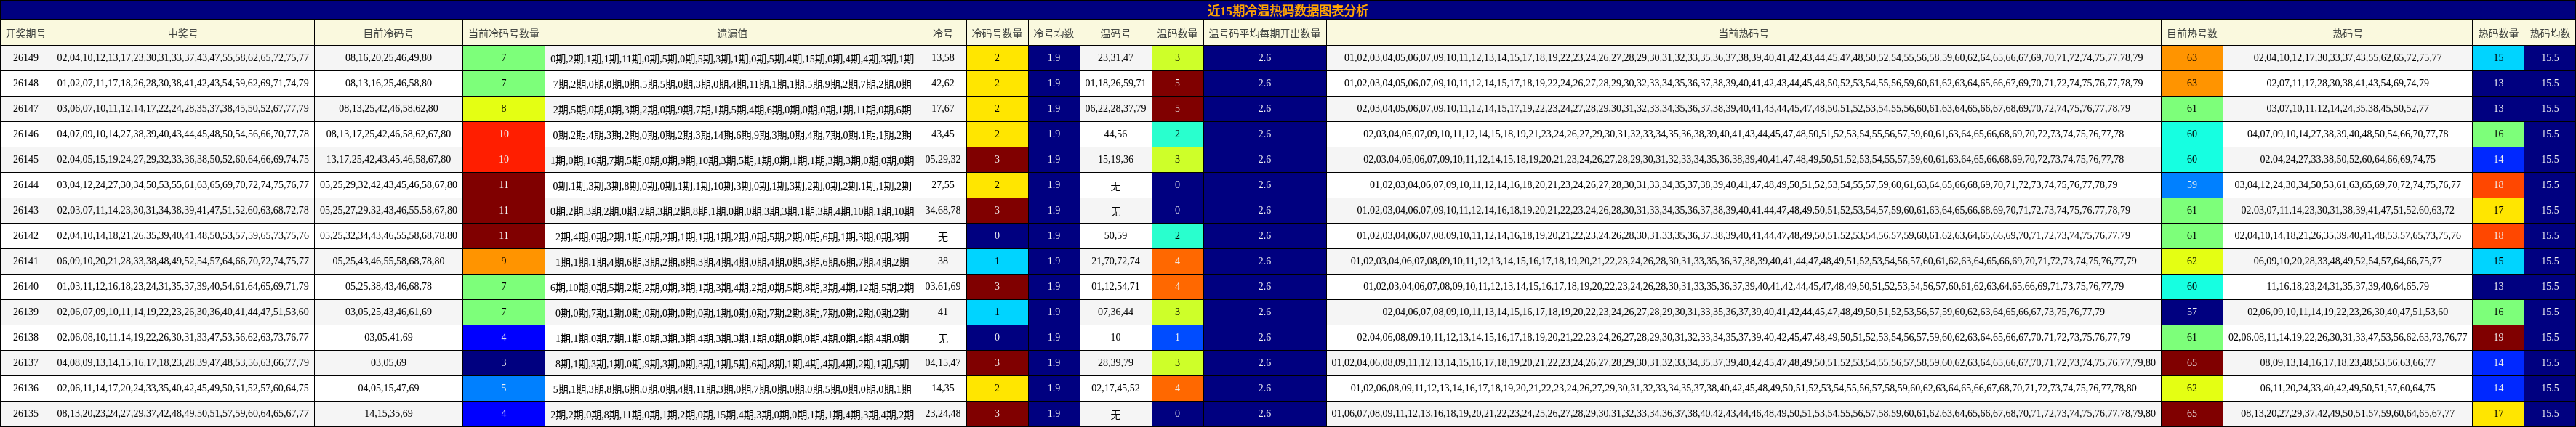Click warm code cell 28,39,79

click(1116, 363)
